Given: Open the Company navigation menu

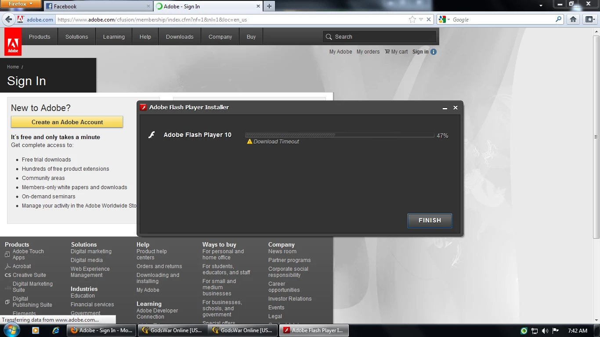Looking at the screenshot, I should pos(220,37).
